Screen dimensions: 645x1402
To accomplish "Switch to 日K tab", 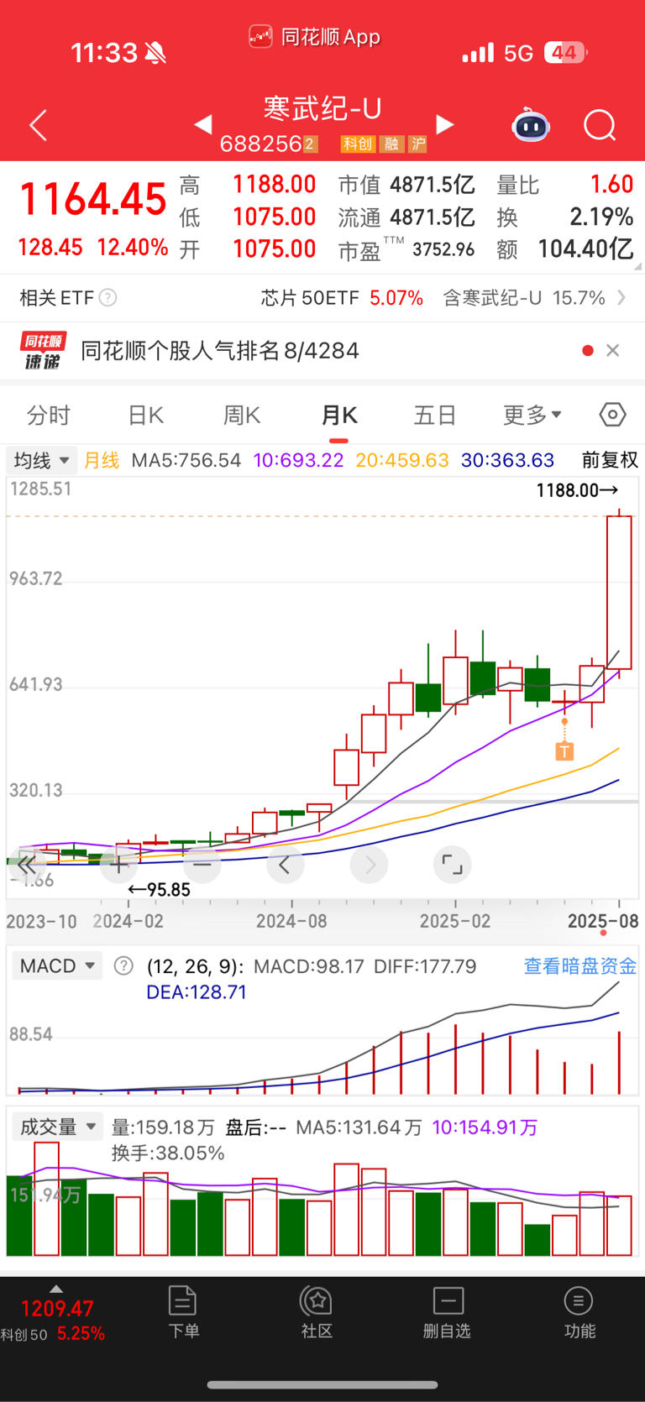I will pos(145,415).
